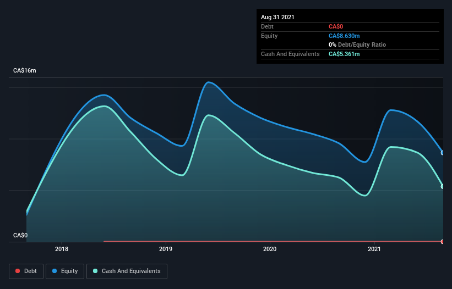The height and width of the screenshot is (289, 452).
Task: Toggle the Equity legend button
Action: point(65,271)
